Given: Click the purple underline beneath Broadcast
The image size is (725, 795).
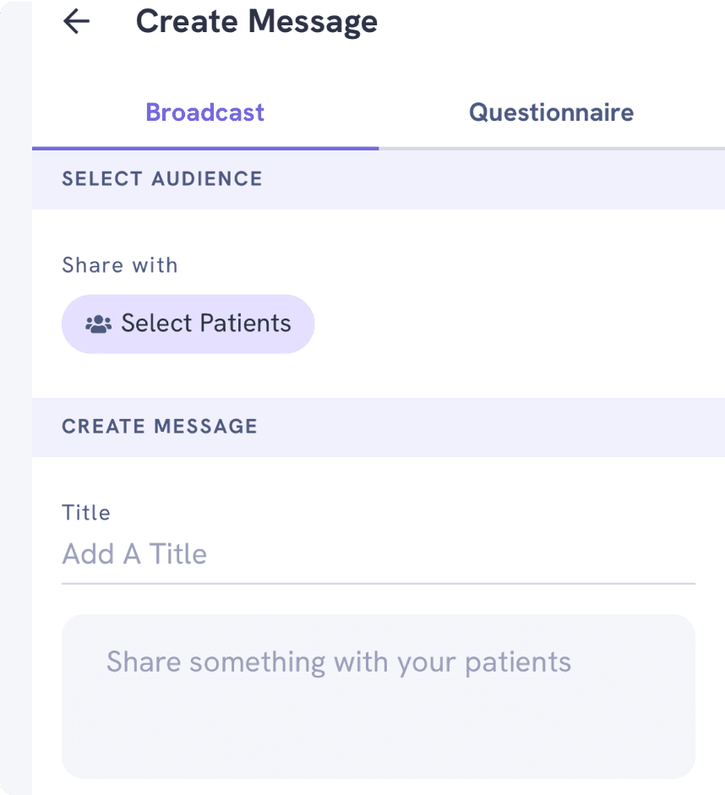Looking at the screenshot, I should click(x=204, y=148).
